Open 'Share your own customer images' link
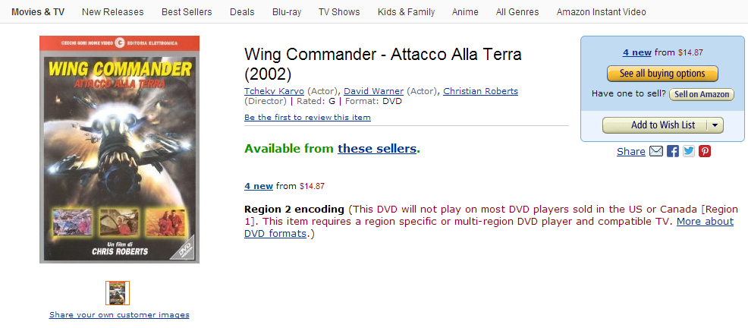 pyautogui.click(x=119, y=314)
